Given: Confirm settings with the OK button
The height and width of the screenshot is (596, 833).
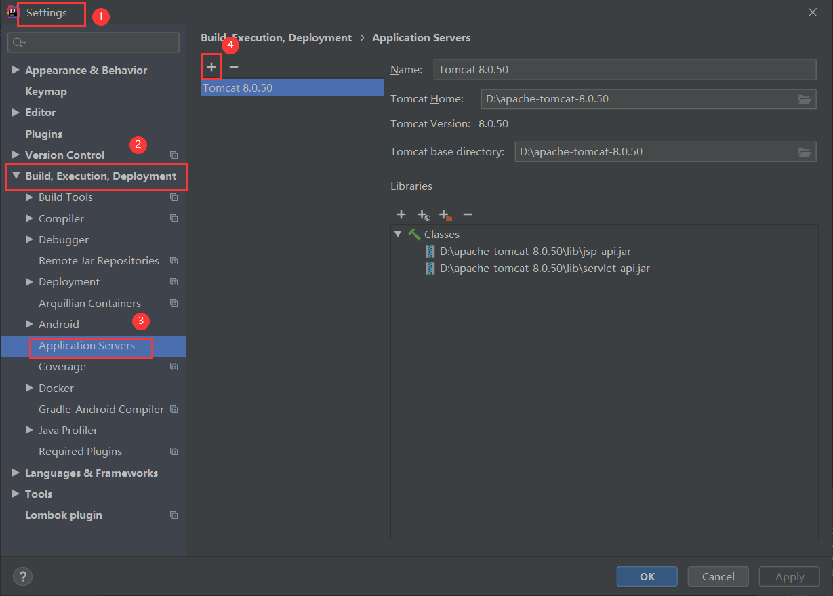Looking at the screenshot, I should click(x=647, y=576).
